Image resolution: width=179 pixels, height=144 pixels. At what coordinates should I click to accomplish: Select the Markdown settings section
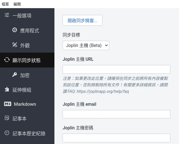[25, 104]
